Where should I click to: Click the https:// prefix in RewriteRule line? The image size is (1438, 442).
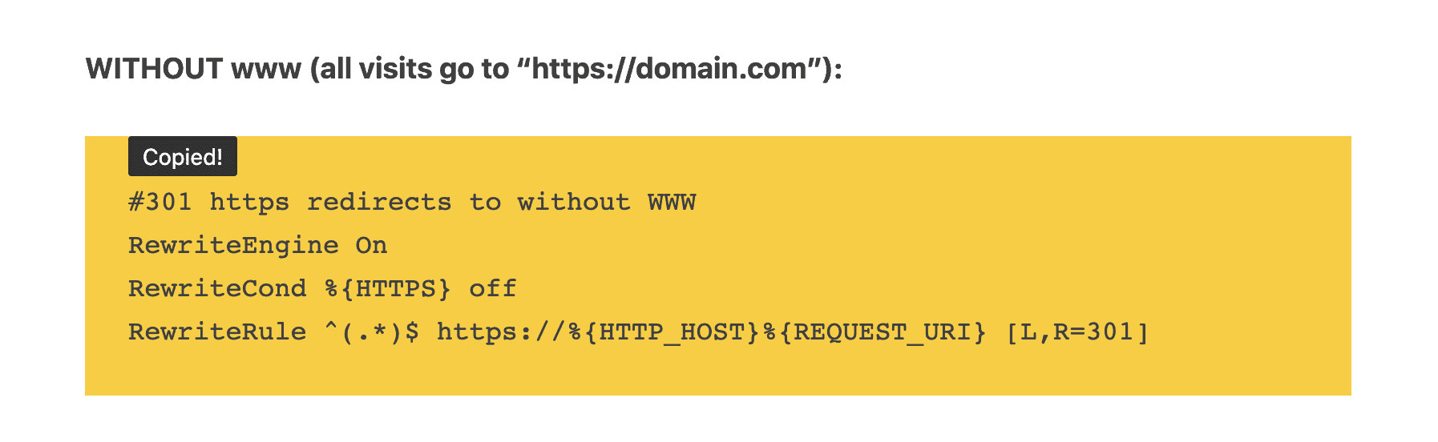502,331
